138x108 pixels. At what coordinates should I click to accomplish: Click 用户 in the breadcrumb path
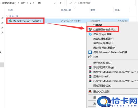[x=23, y=3]
